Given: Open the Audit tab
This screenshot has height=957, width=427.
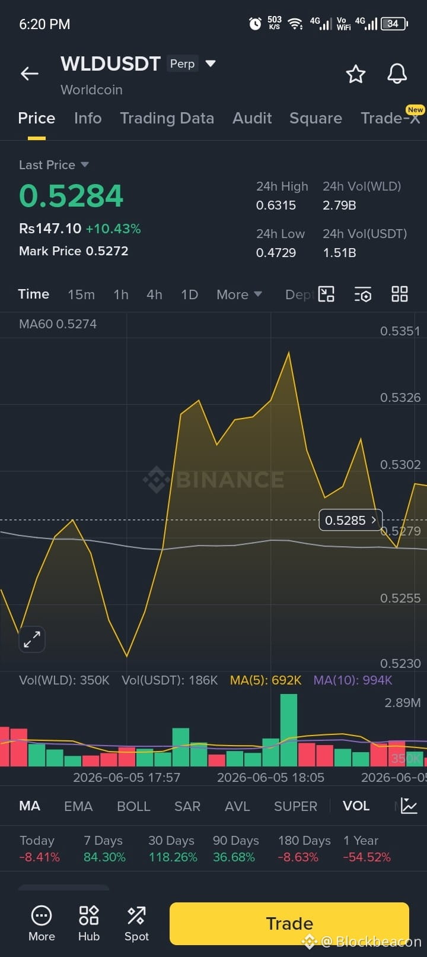Looking at the screenshot, I should click(x=252, y=118).
